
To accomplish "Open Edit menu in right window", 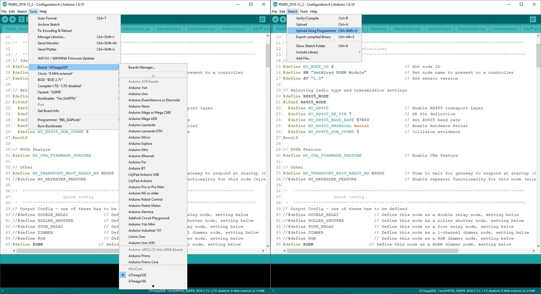I will pyautogui.click(x=282, y=12).
